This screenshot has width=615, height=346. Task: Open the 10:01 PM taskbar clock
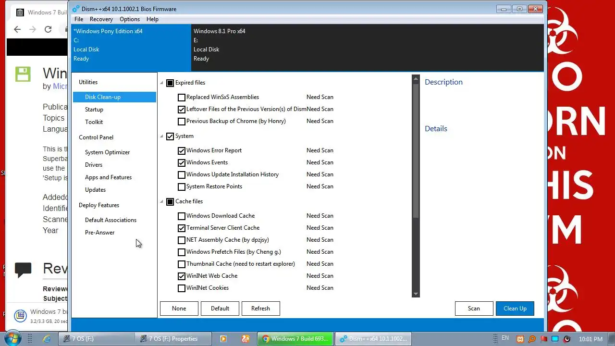590,339
